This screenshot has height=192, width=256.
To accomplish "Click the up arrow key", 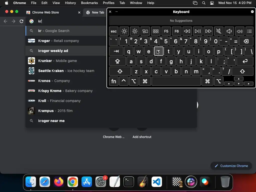I will [239, 79].
